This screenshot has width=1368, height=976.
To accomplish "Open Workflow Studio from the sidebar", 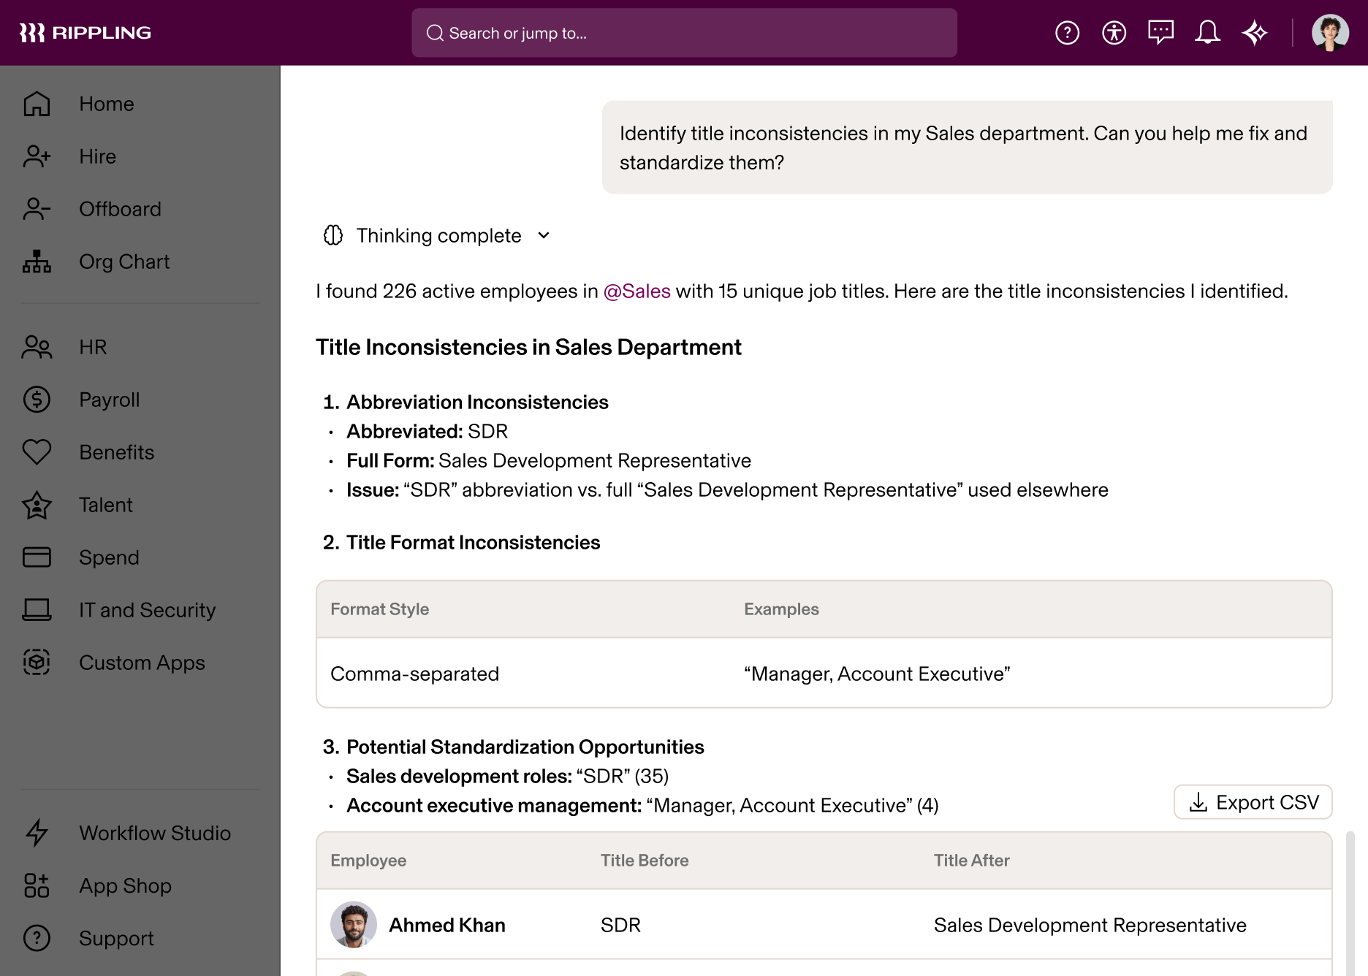I will pyautogui.click(x=154, y=833).
